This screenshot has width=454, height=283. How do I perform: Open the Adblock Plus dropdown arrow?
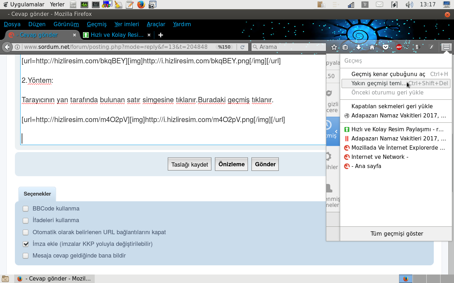407,47
